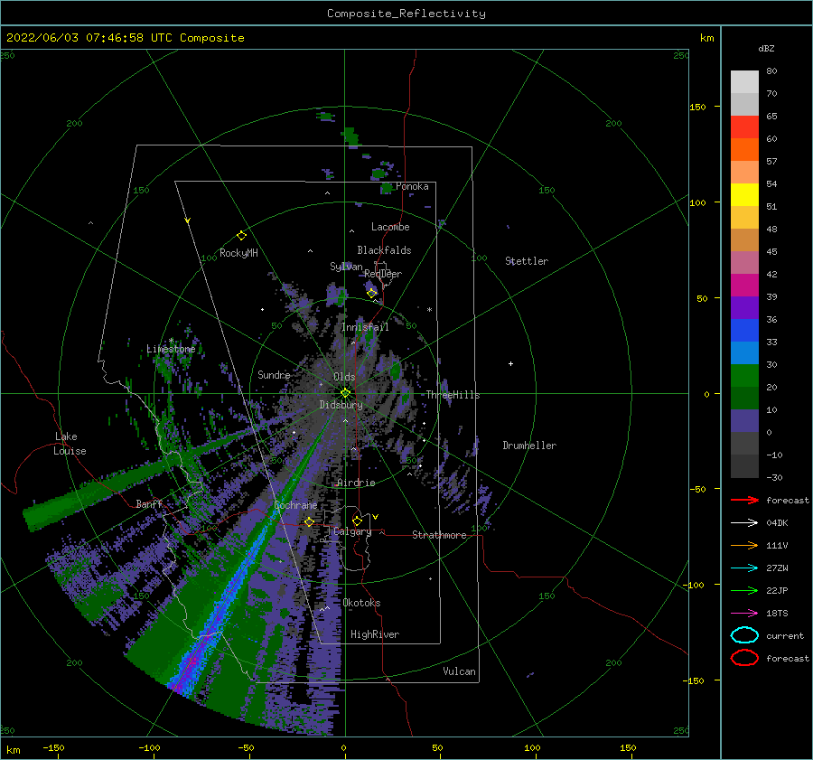This screenshot has width=813, height=760.
Task: Click the Cochrane town label
Action: click(x=295, y=505)
